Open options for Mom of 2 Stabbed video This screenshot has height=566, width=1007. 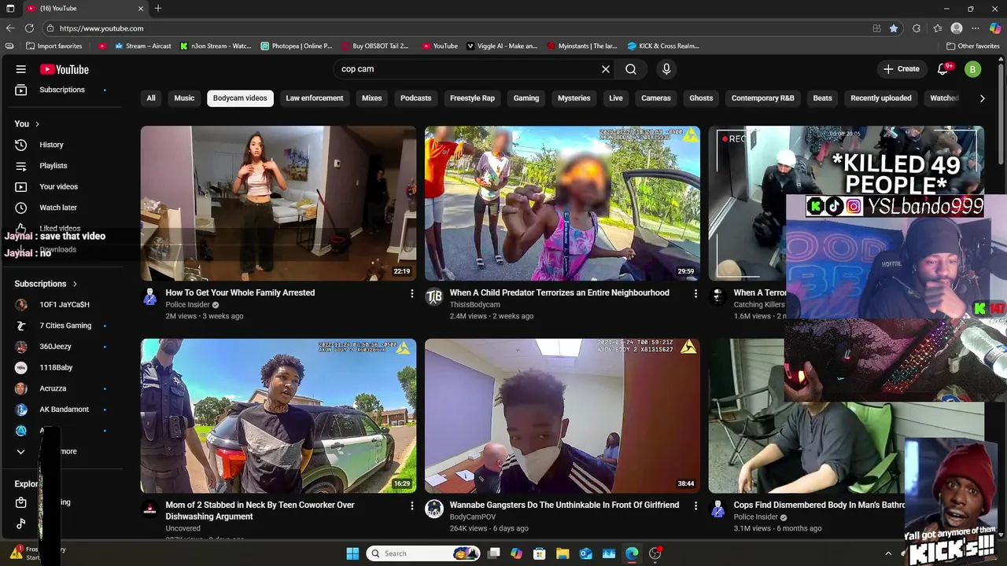point(411,505)
